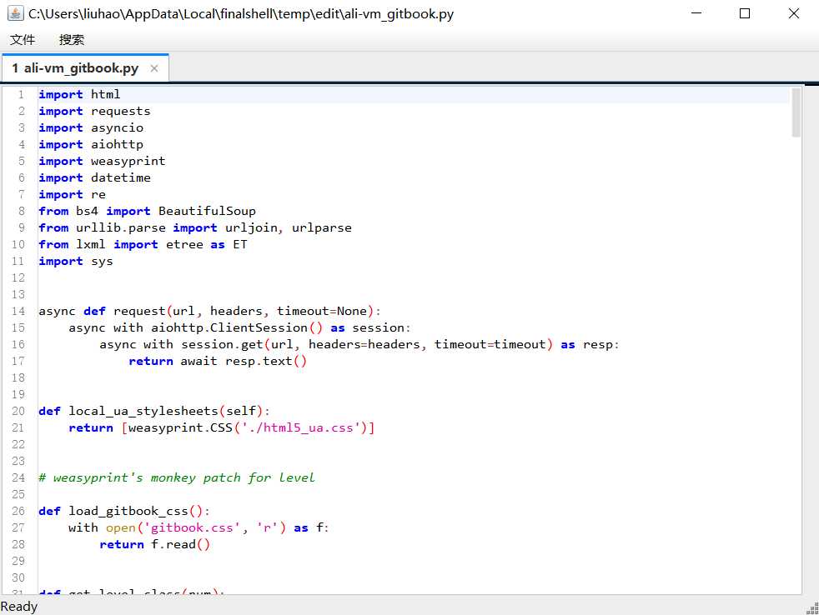The width and height of the screenshot is (819, 615).
Task: Close the ali-vm_gitbook.py tab
Action: (x=154, y=68)
